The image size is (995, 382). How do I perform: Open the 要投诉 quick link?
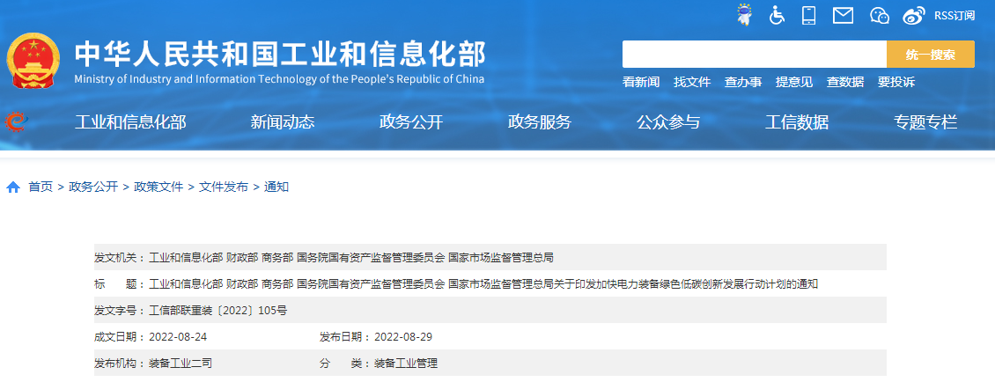pos(896,82)
